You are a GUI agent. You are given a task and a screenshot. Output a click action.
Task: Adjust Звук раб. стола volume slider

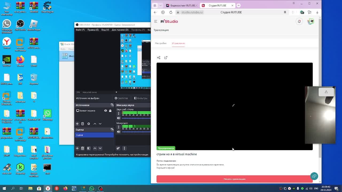pos(136,118)
